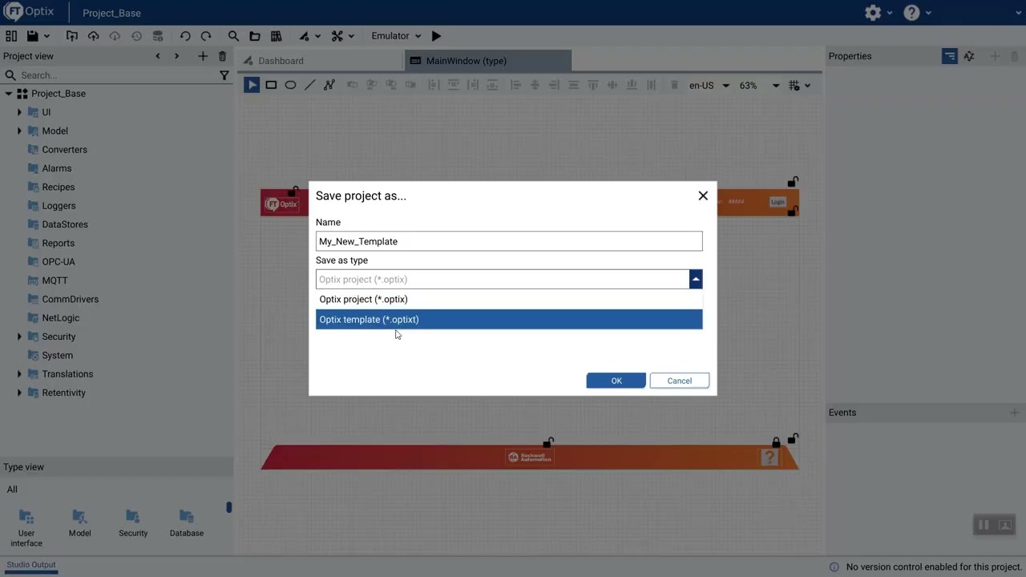Viewport: 1026px width, 577px height.
Task: Close the Save project as dialog
Action: pos(703,196)
